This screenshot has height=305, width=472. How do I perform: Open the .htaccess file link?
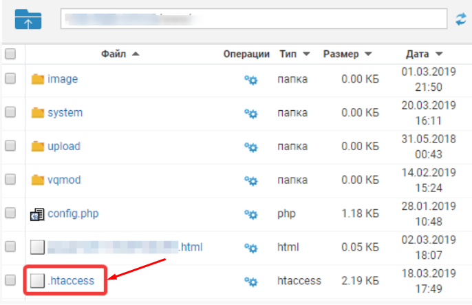coord(71,281)
